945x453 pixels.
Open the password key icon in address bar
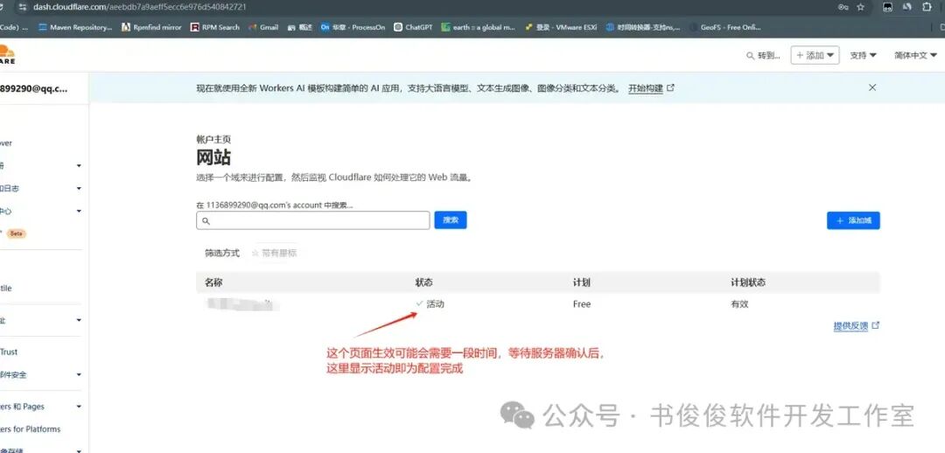(843, 7)
